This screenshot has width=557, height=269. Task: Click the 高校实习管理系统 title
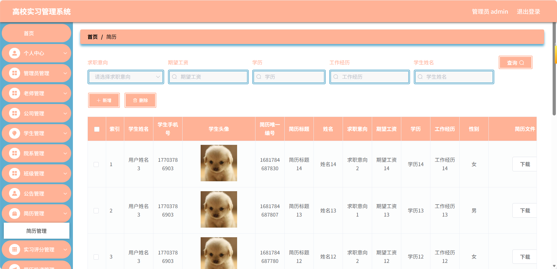pos(41,12)
